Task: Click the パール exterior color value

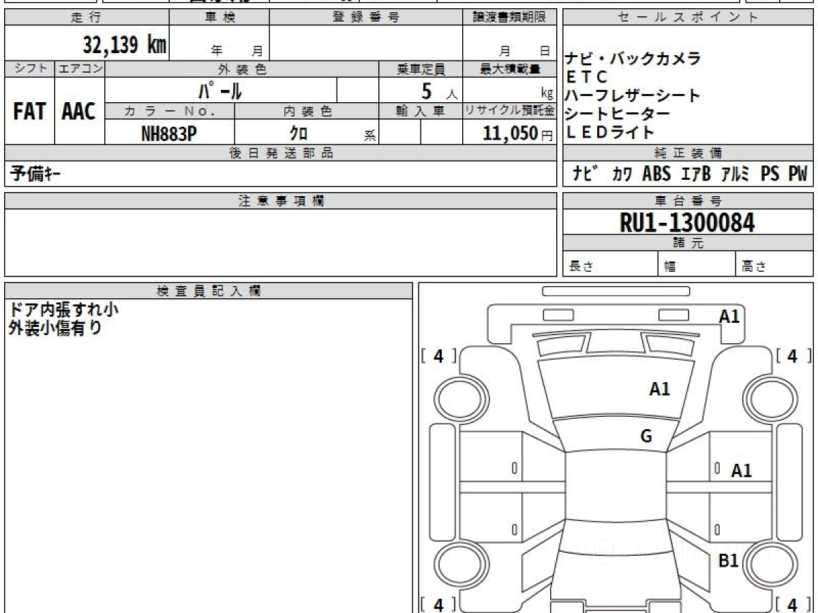Action: (219, 90)
